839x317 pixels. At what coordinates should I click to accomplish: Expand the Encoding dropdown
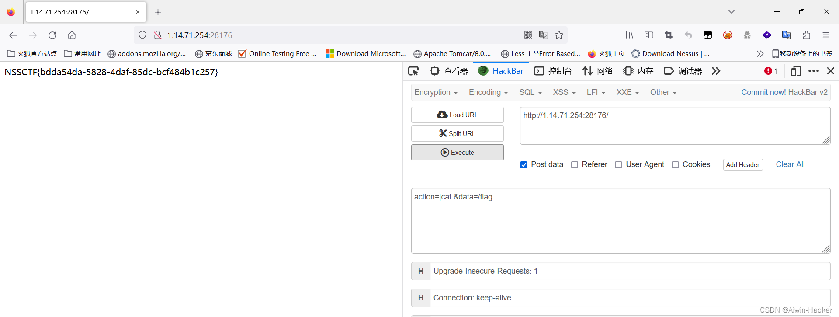click(x=488, y=92)
